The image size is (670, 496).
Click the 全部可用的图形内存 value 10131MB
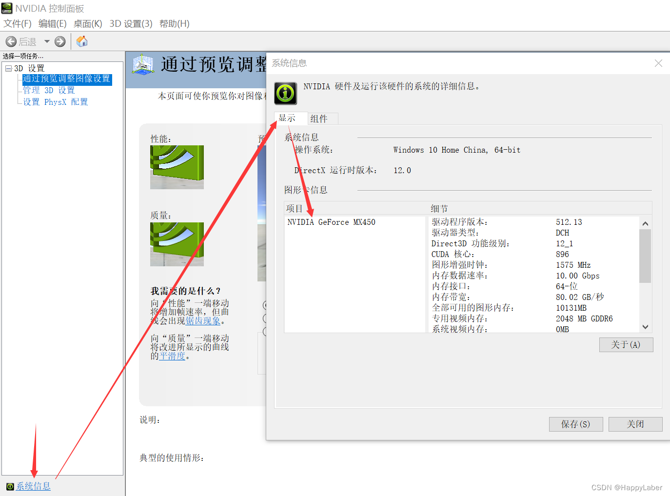(571, 308)
